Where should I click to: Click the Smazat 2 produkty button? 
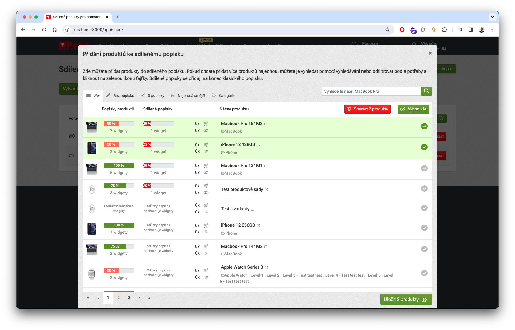(367, 109)
